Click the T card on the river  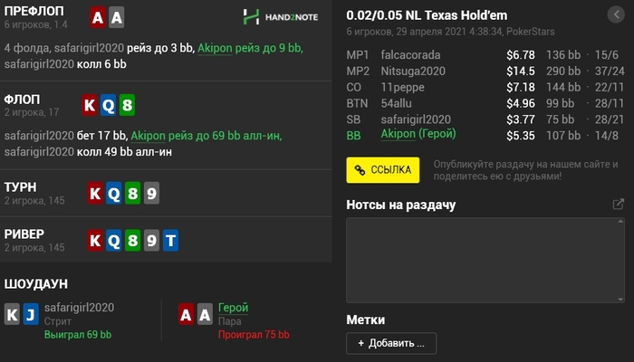pyautogui.click(x=171, y=241)
